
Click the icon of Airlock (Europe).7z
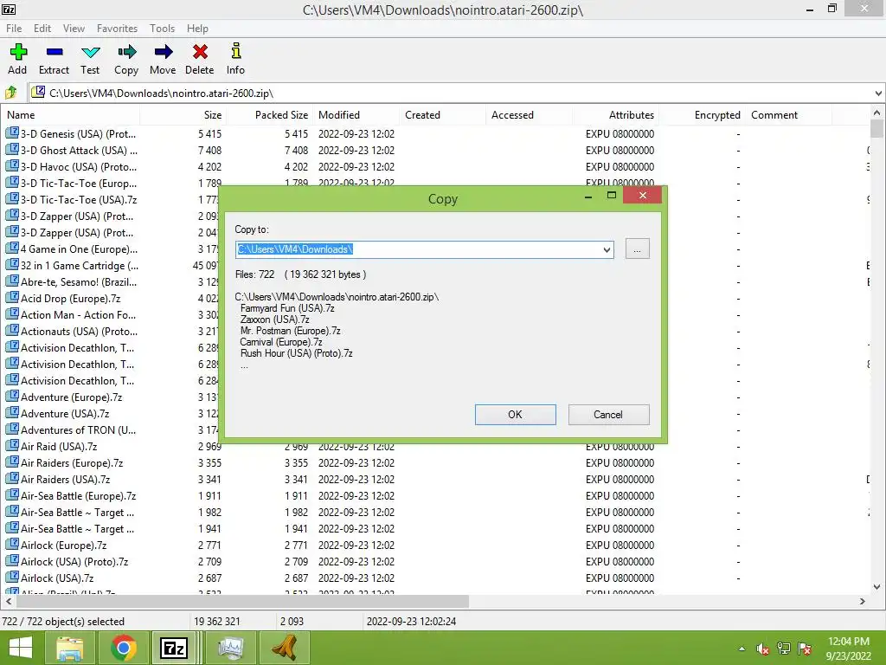coord(12,545)
